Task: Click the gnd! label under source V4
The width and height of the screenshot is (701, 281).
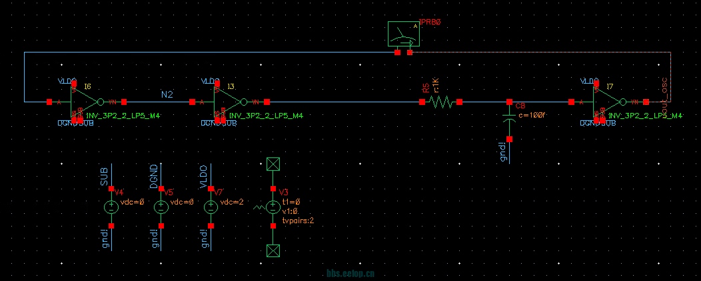Action: tap(105, 238)
